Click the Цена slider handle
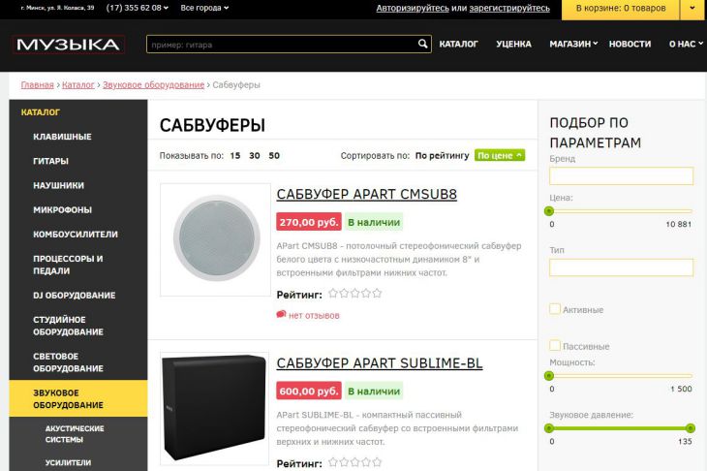Viewport: 707px width, 471px height. pos(549,210)
